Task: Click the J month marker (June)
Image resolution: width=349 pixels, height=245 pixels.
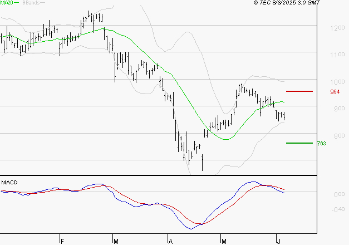Action: 278,242
